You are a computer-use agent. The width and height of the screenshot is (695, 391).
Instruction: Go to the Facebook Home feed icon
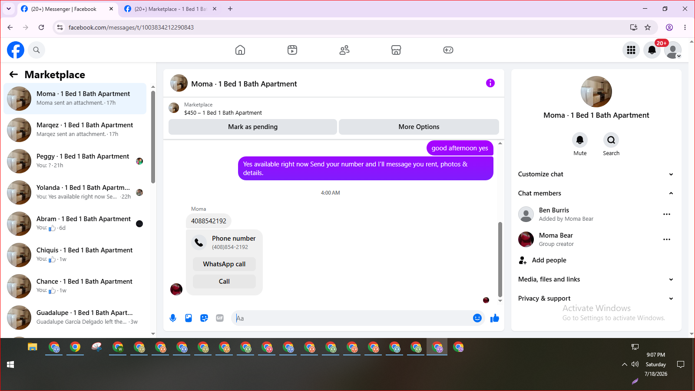[240, 50]
